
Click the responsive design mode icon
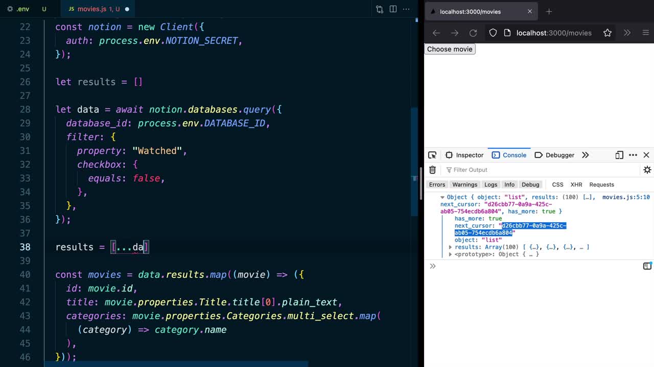[x=619, y=155]
